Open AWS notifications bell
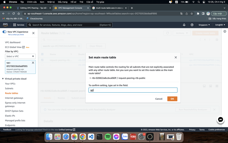Viewport: 228px width, 143px height. coord(184,25)
